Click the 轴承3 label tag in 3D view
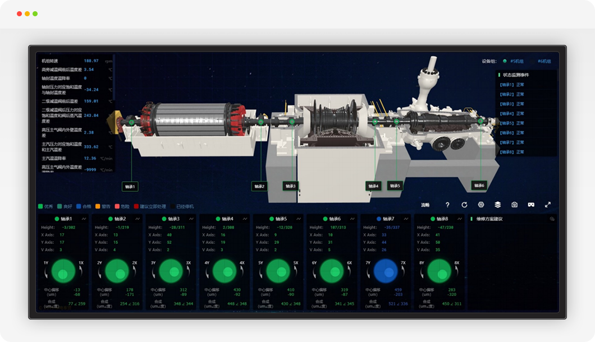The height and width of the screenshot is (342, 595). tap(290, 186)
